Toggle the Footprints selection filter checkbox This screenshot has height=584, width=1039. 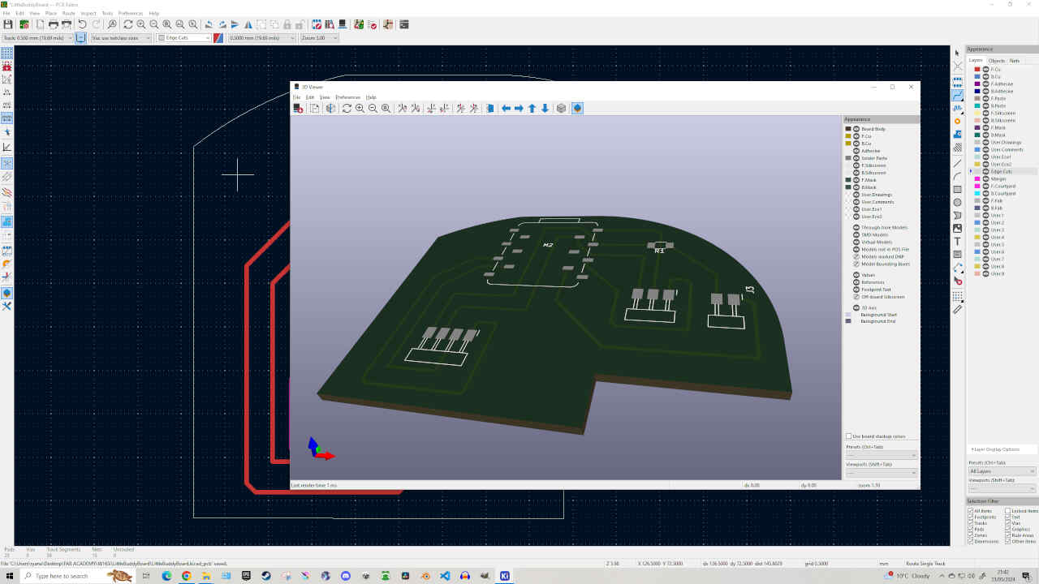[971, 517]
